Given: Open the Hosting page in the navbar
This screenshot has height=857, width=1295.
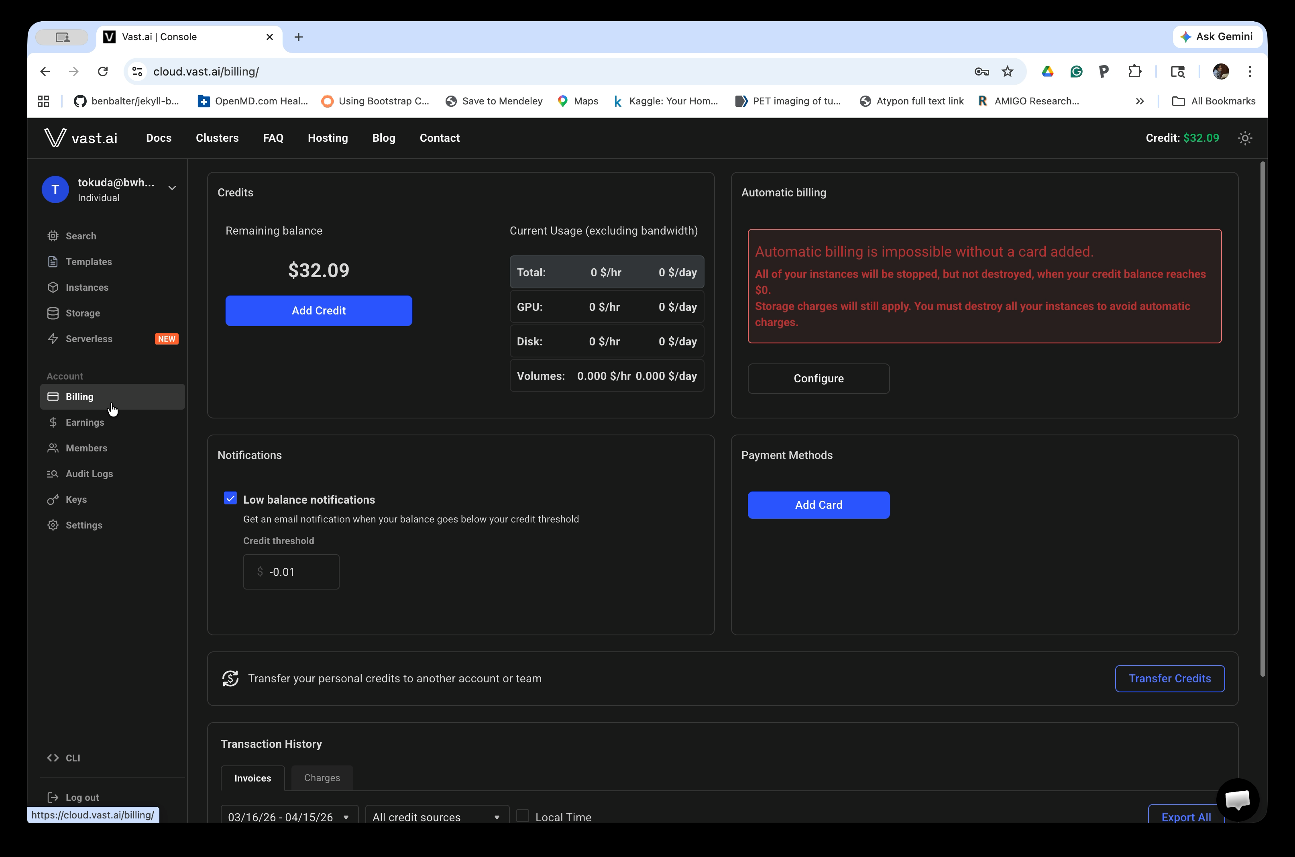Looking at the screenshot, I should pyautogui.click(x=328, y=138).
